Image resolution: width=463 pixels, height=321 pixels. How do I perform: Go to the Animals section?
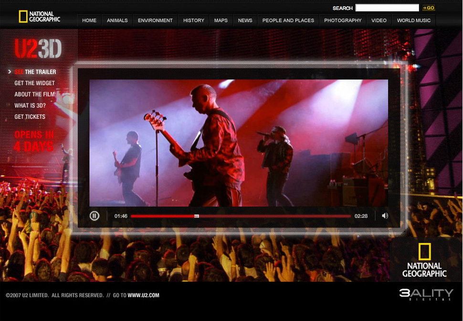pos(117,20)
